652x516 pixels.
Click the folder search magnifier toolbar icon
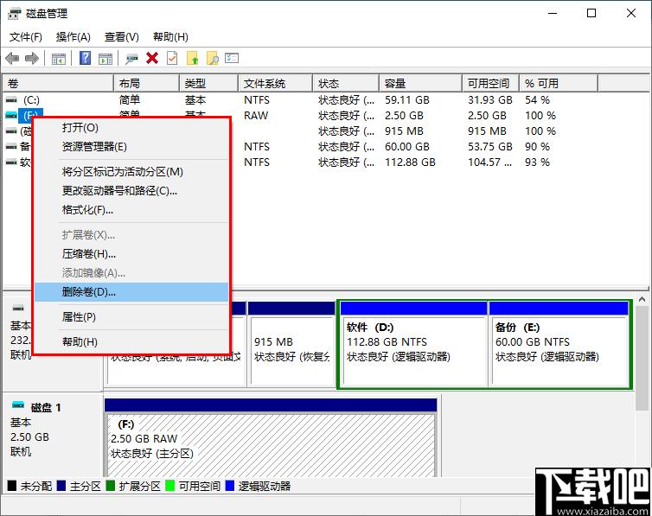213,58
